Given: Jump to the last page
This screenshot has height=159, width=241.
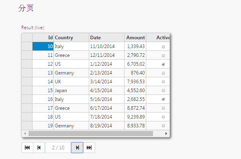Looking at the screenshot, I should coord(89,147).
